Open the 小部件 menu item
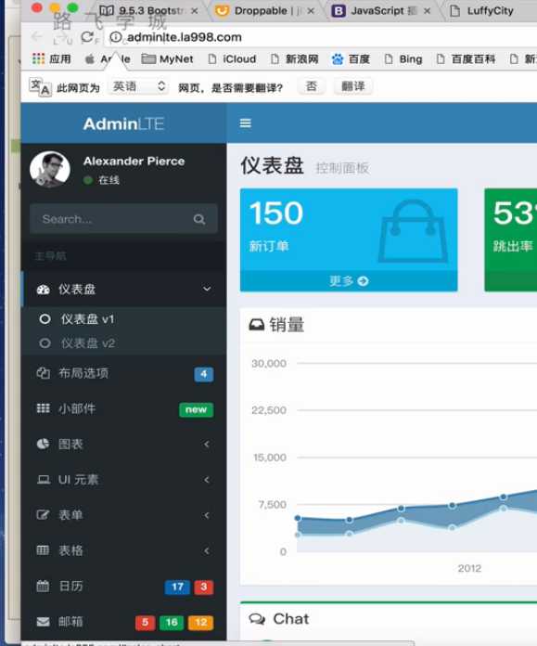 (123, 408)
